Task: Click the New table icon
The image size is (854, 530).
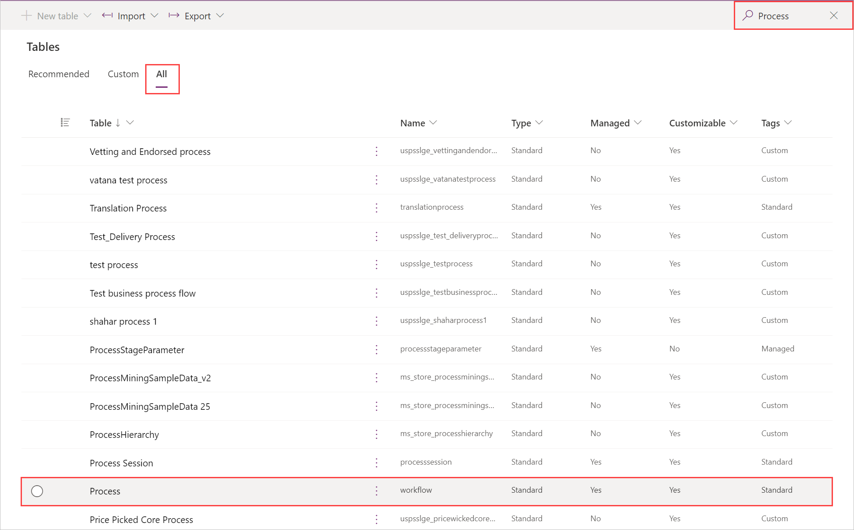Action: tap(28, 16)
